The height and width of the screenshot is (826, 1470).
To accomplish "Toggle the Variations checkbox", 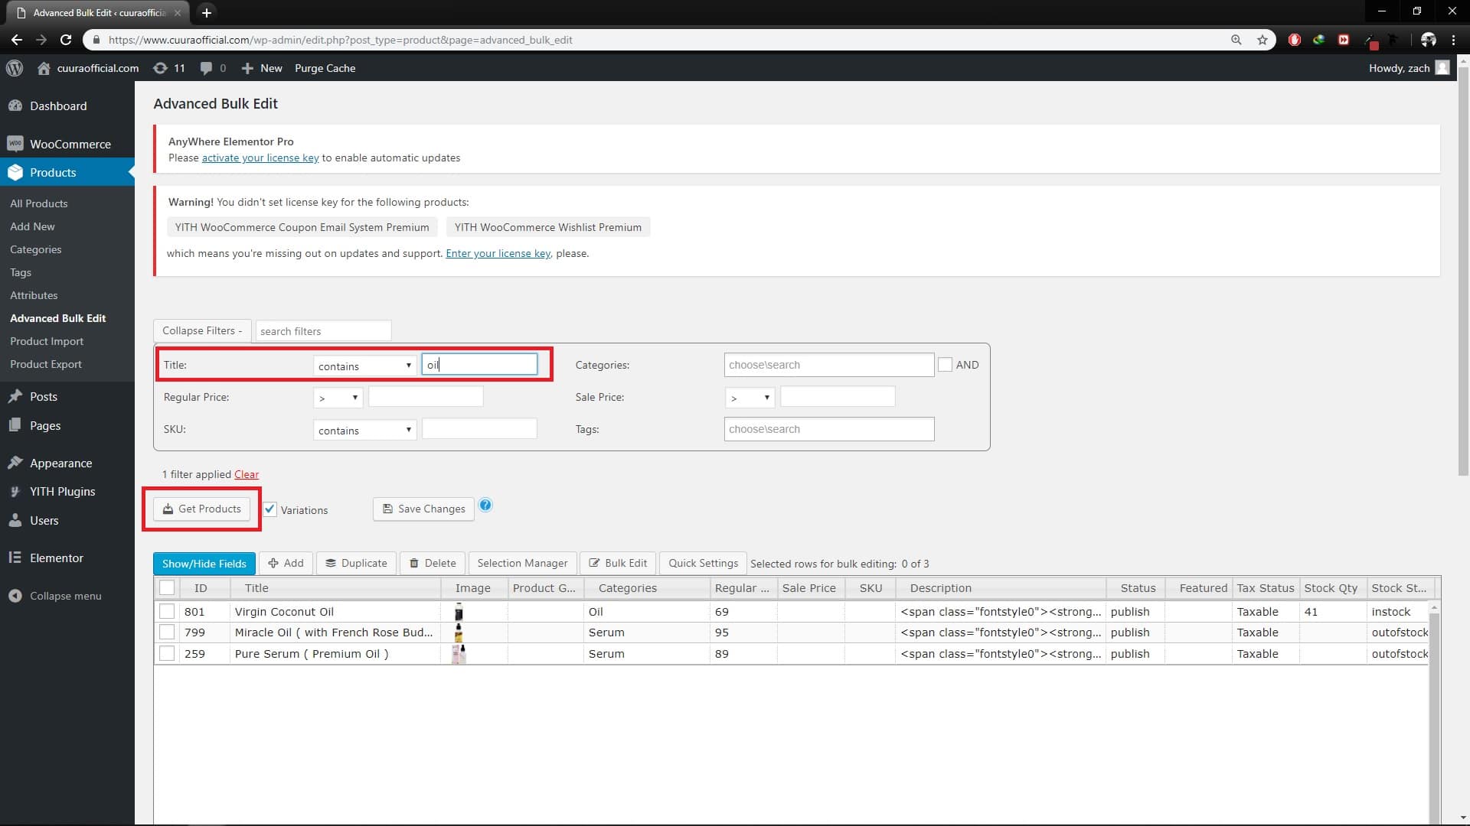I will pyautogui.click(x=270, y=509).
